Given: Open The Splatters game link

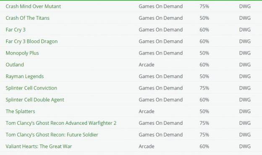Looking at the screenshot, I should pos(21,111).
